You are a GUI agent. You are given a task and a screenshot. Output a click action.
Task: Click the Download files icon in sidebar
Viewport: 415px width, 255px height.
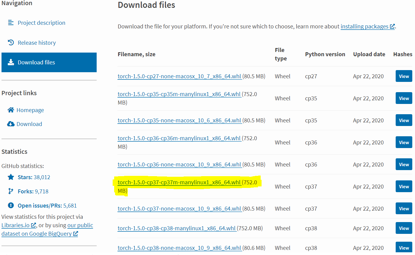[11, 62]
